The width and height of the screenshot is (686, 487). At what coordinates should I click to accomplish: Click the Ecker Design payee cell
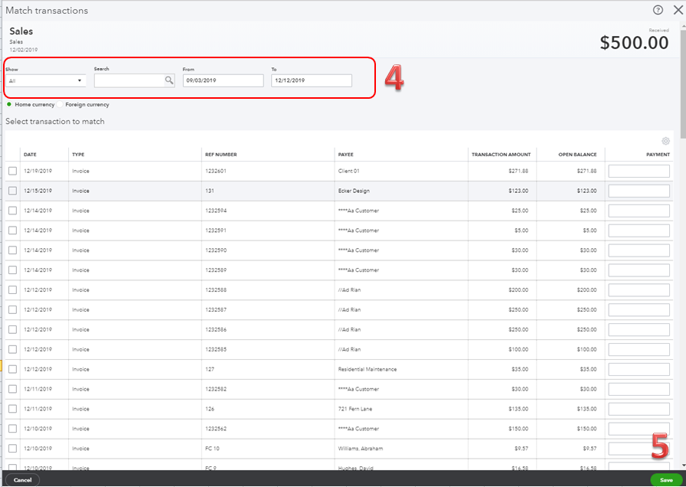coord(354,191)
